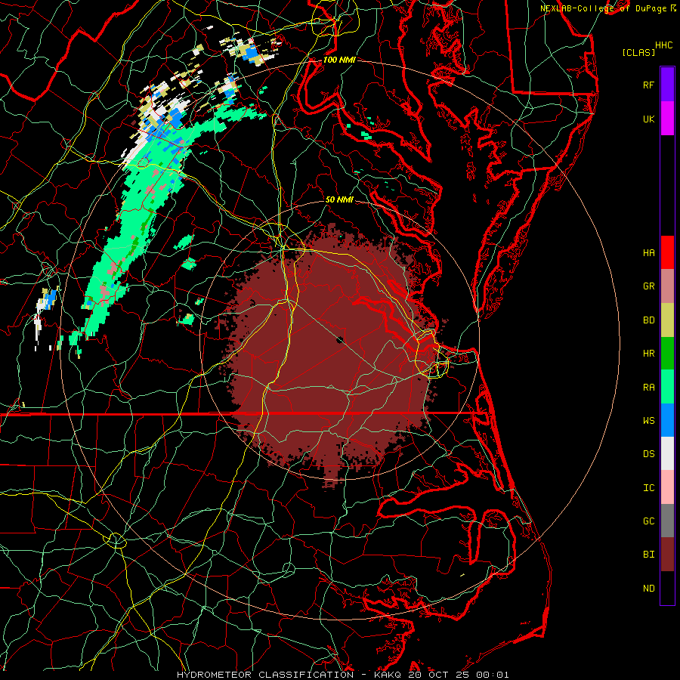Click the WS legend label
Screen dimensions: 680x680
coord(648,421)
